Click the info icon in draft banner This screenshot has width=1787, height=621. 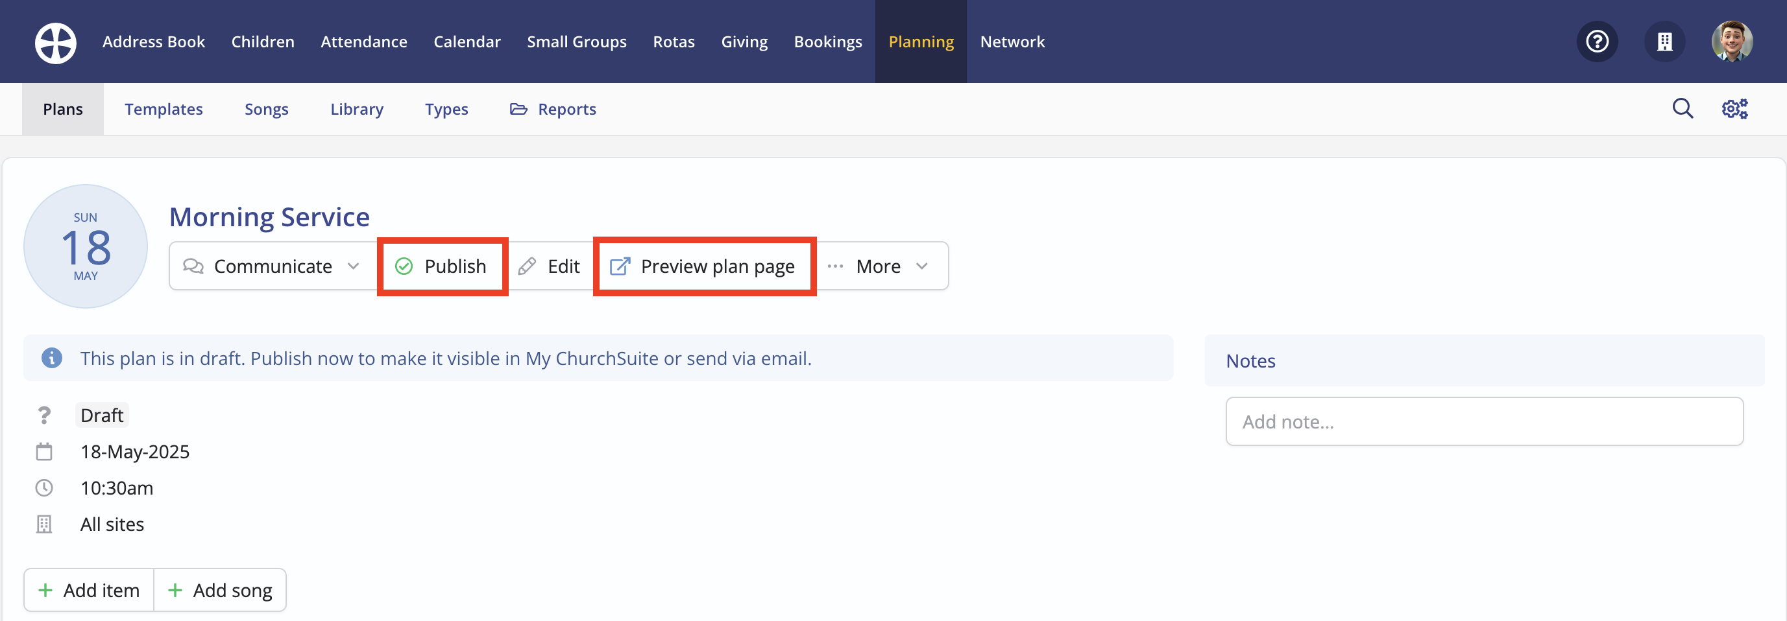[x=52, y=358]
